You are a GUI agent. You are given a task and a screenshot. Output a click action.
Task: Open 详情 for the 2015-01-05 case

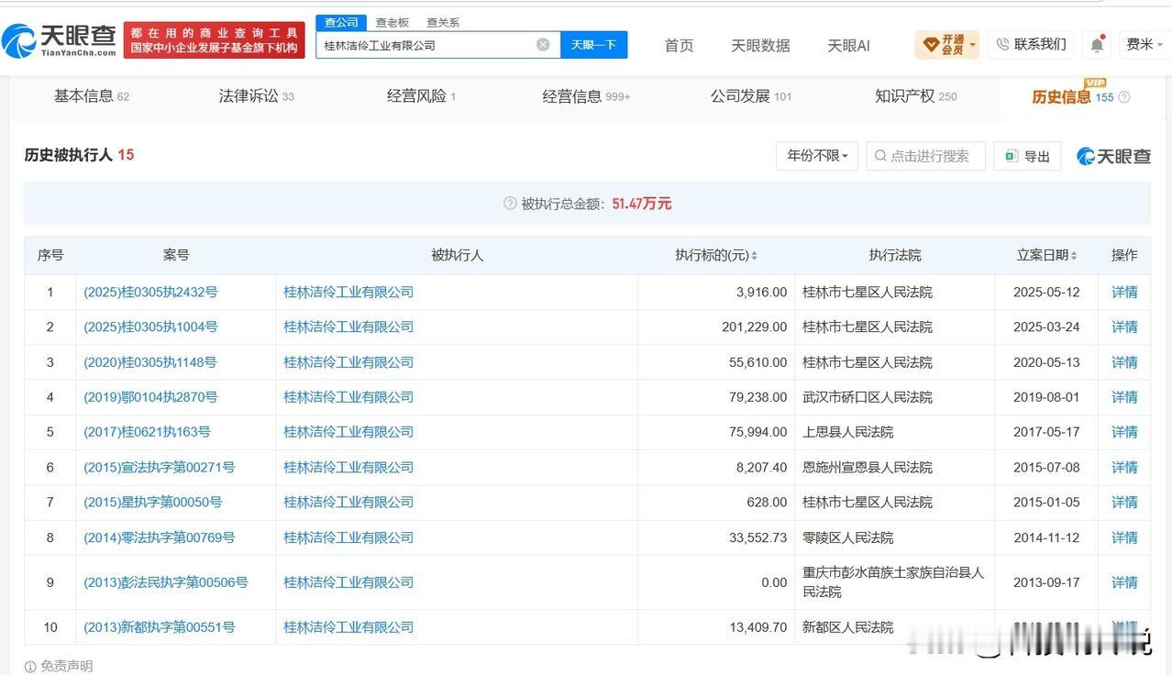pyautogui.click(x=1124, y=502)
